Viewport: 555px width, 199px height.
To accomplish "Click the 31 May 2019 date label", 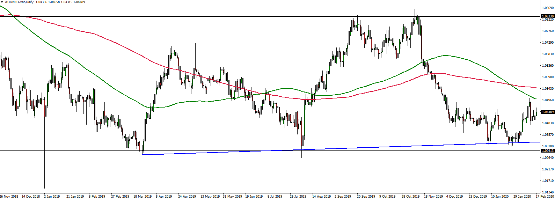I will [x=232, y=197].
